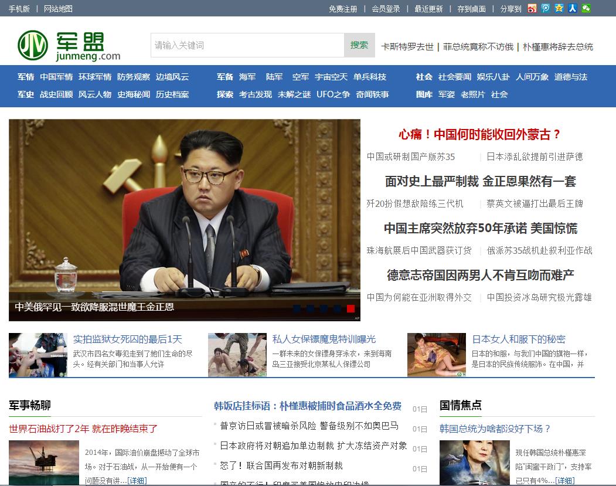
Task: Open 手机版 mobile version link
Action: tap(19, 9)
